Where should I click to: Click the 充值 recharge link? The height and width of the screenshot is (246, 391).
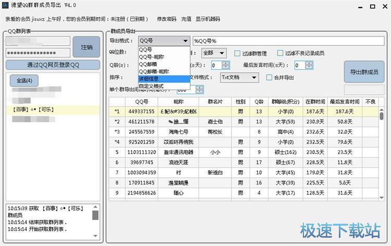186,19
